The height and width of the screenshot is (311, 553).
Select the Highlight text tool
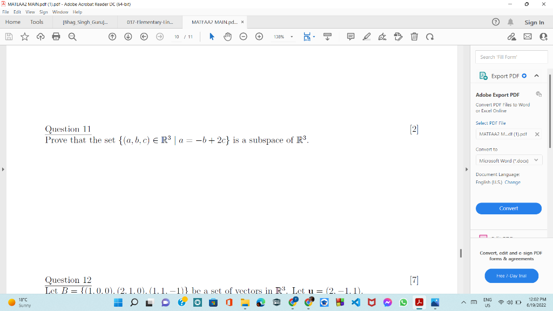click(x=367, y=36)
